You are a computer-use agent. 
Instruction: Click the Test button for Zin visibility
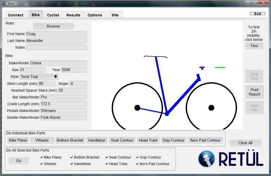[x=254, y=46]
